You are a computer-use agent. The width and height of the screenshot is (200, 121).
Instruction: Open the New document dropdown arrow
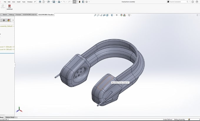coord(46,2)
